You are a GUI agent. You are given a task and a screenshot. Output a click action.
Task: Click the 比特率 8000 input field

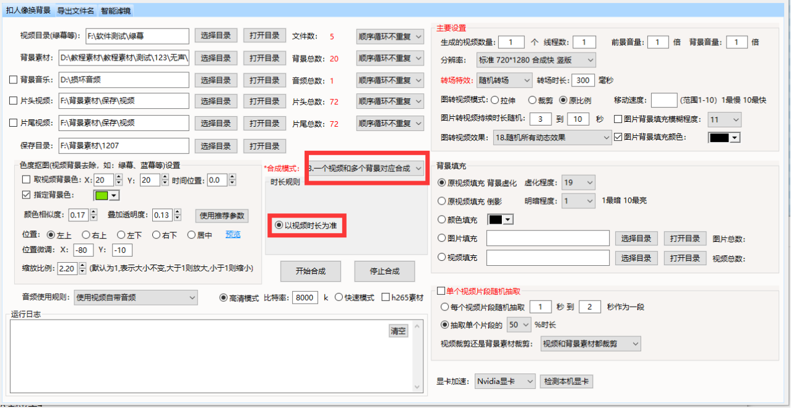(x=305, y=297)
